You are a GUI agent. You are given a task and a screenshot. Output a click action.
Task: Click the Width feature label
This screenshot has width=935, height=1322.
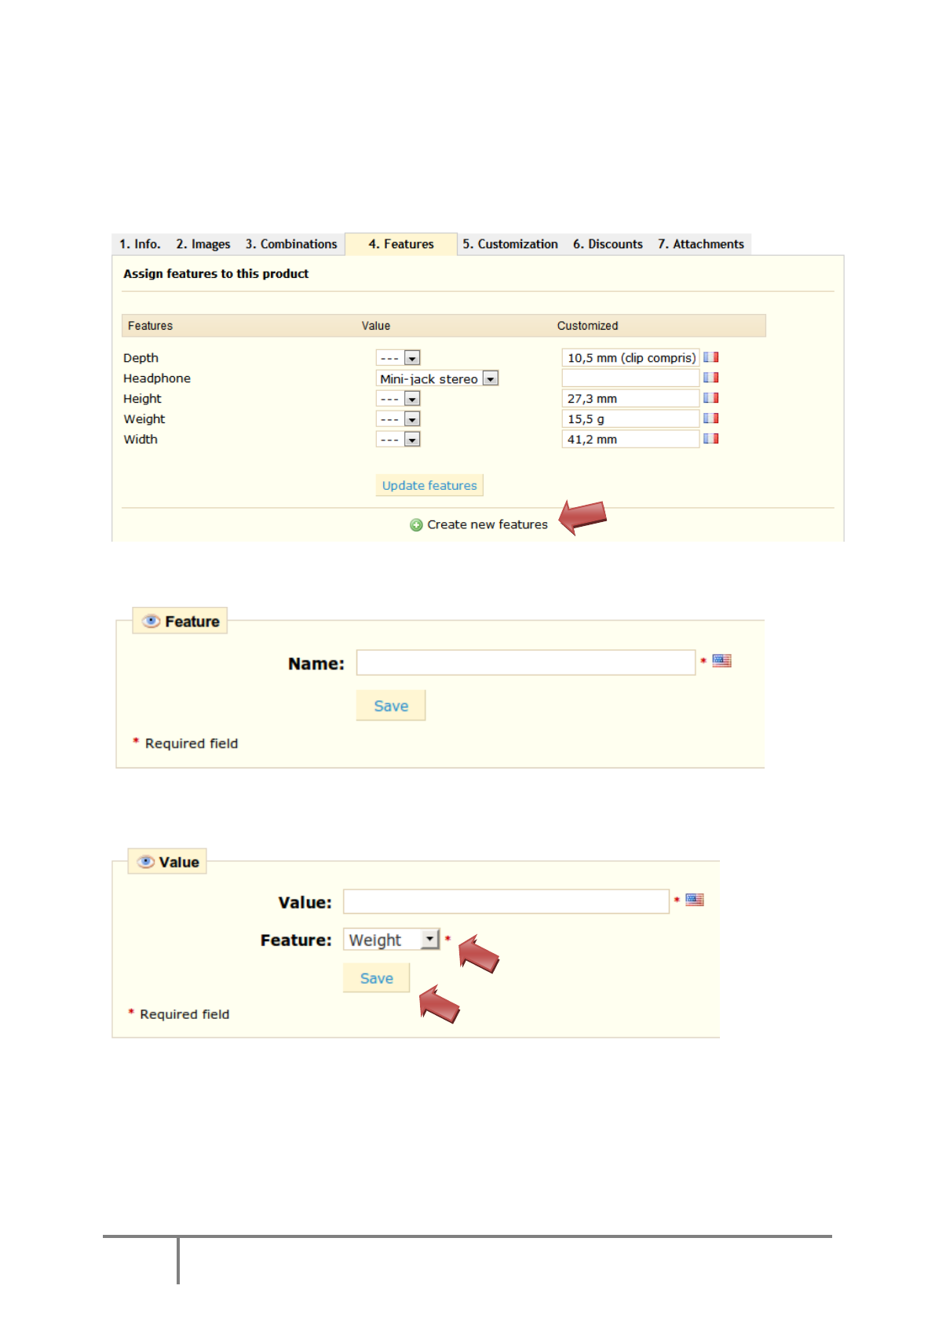click(141, 440)
